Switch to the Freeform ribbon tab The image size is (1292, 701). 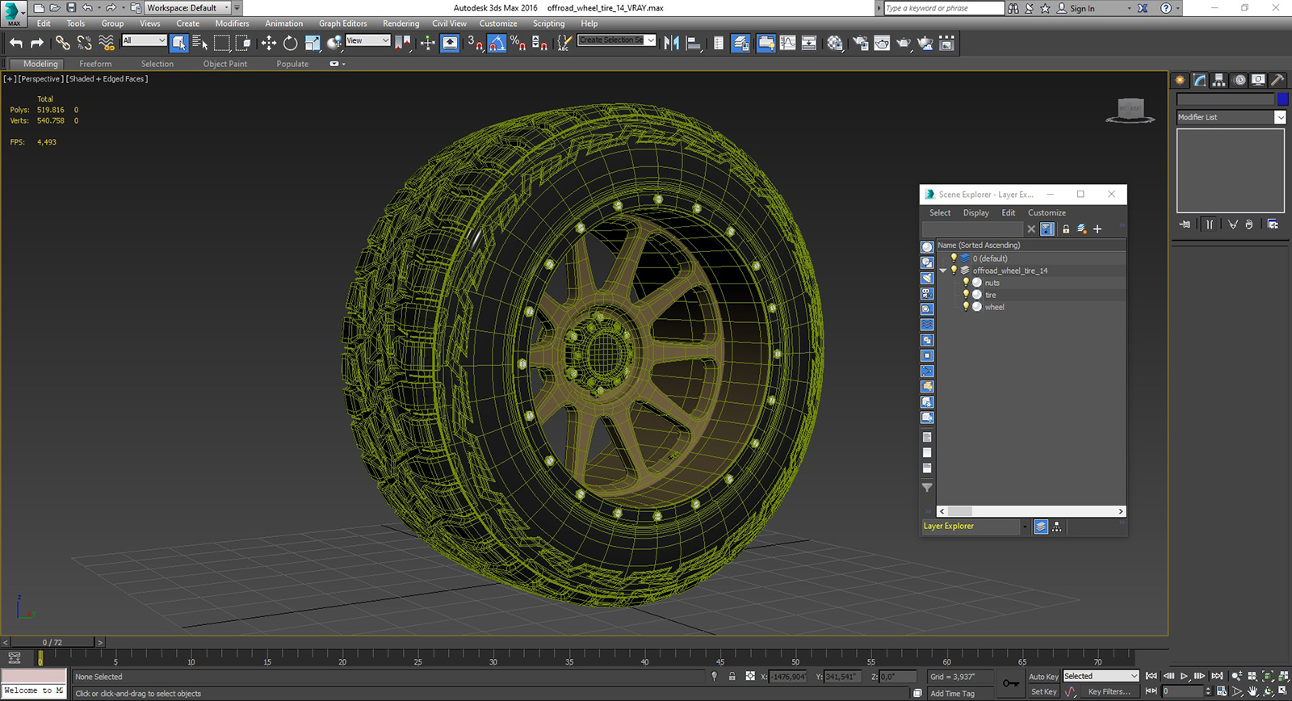95,64
